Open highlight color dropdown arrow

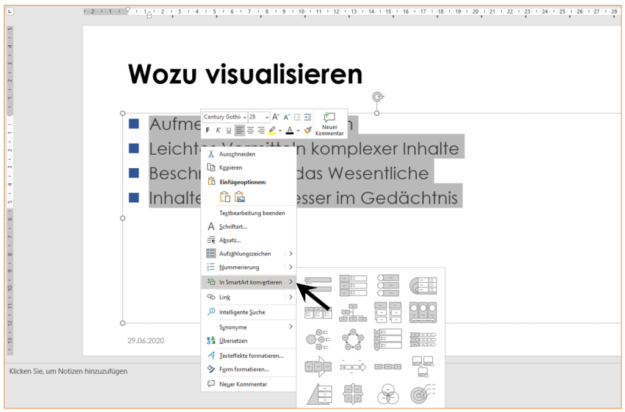click(280, 130)
